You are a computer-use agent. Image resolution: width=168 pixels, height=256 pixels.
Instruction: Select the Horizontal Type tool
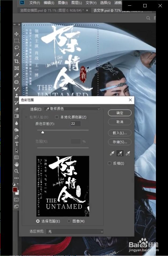[16, 144]
